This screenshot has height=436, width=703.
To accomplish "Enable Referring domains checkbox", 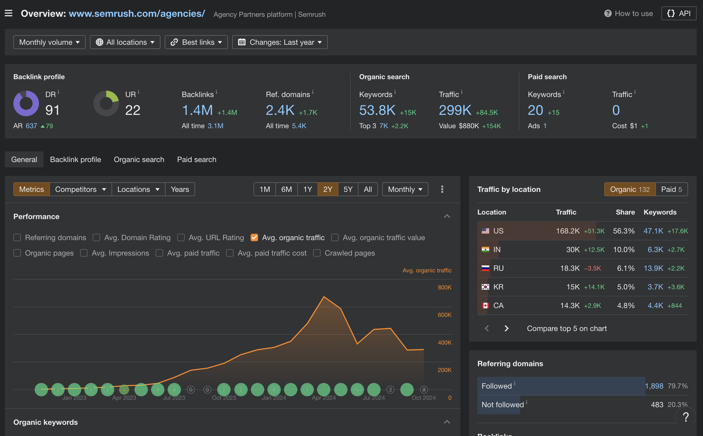I will 17,237.
